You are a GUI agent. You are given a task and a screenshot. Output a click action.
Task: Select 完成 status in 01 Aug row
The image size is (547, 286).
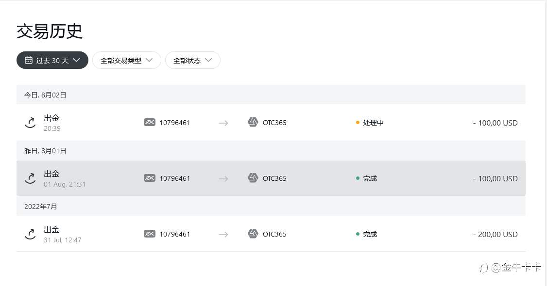370,178
